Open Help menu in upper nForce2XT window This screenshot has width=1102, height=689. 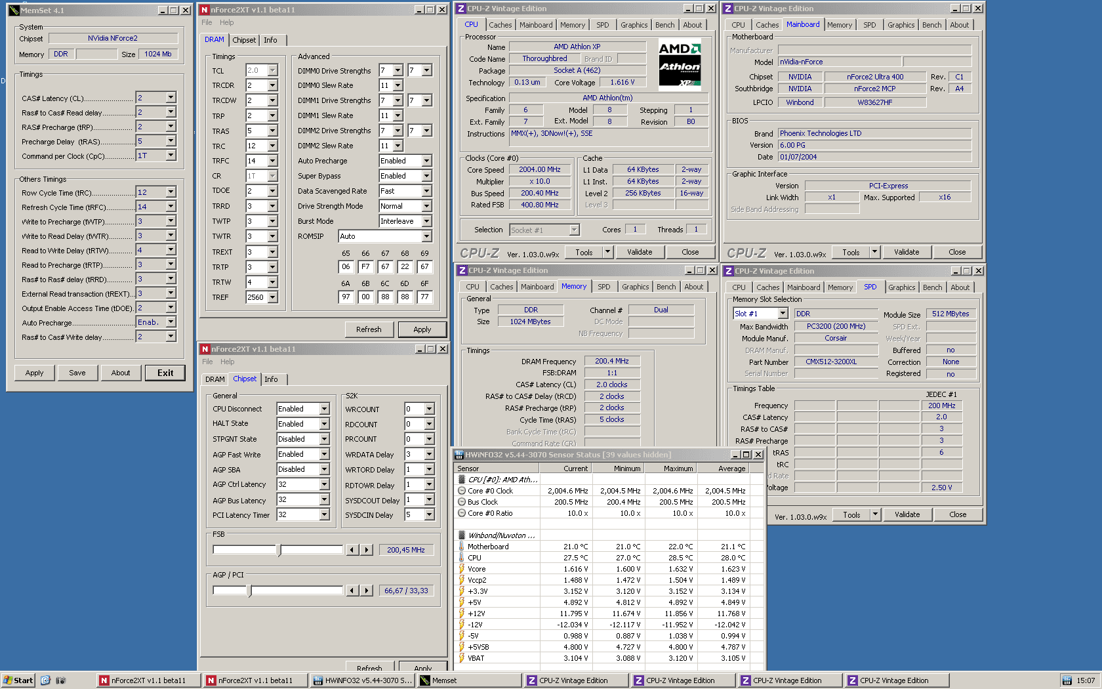pos(226,22)
